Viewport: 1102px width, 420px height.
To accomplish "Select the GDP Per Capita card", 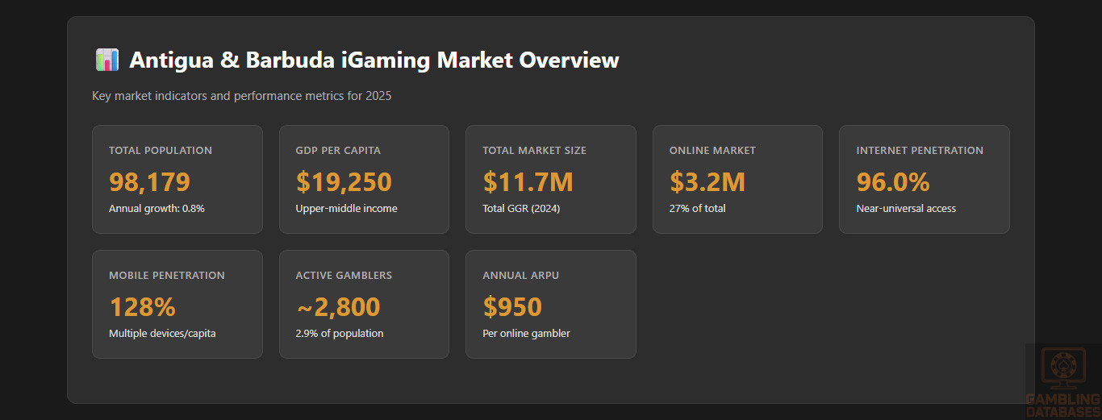I will pos(364,179).
